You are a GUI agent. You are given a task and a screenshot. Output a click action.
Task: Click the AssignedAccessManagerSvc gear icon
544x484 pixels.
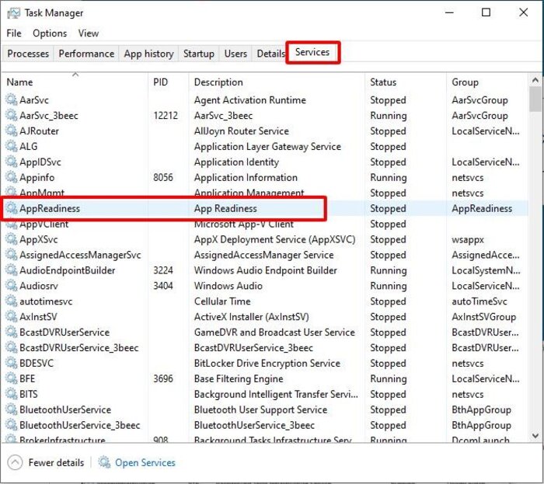(x=11, y=255)
